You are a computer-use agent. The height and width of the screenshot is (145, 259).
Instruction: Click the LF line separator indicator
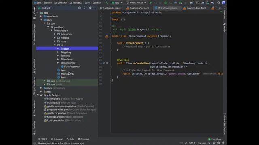186,143
